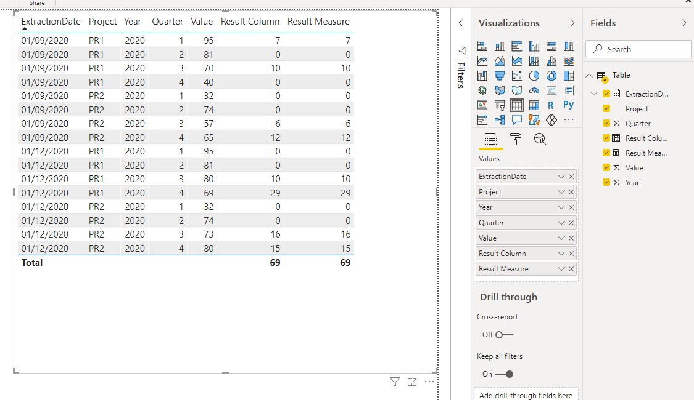This screenshot has height=400, width=694.
Task: Open dropdown for ExtractionDate in Values
Action: [561, 177]
